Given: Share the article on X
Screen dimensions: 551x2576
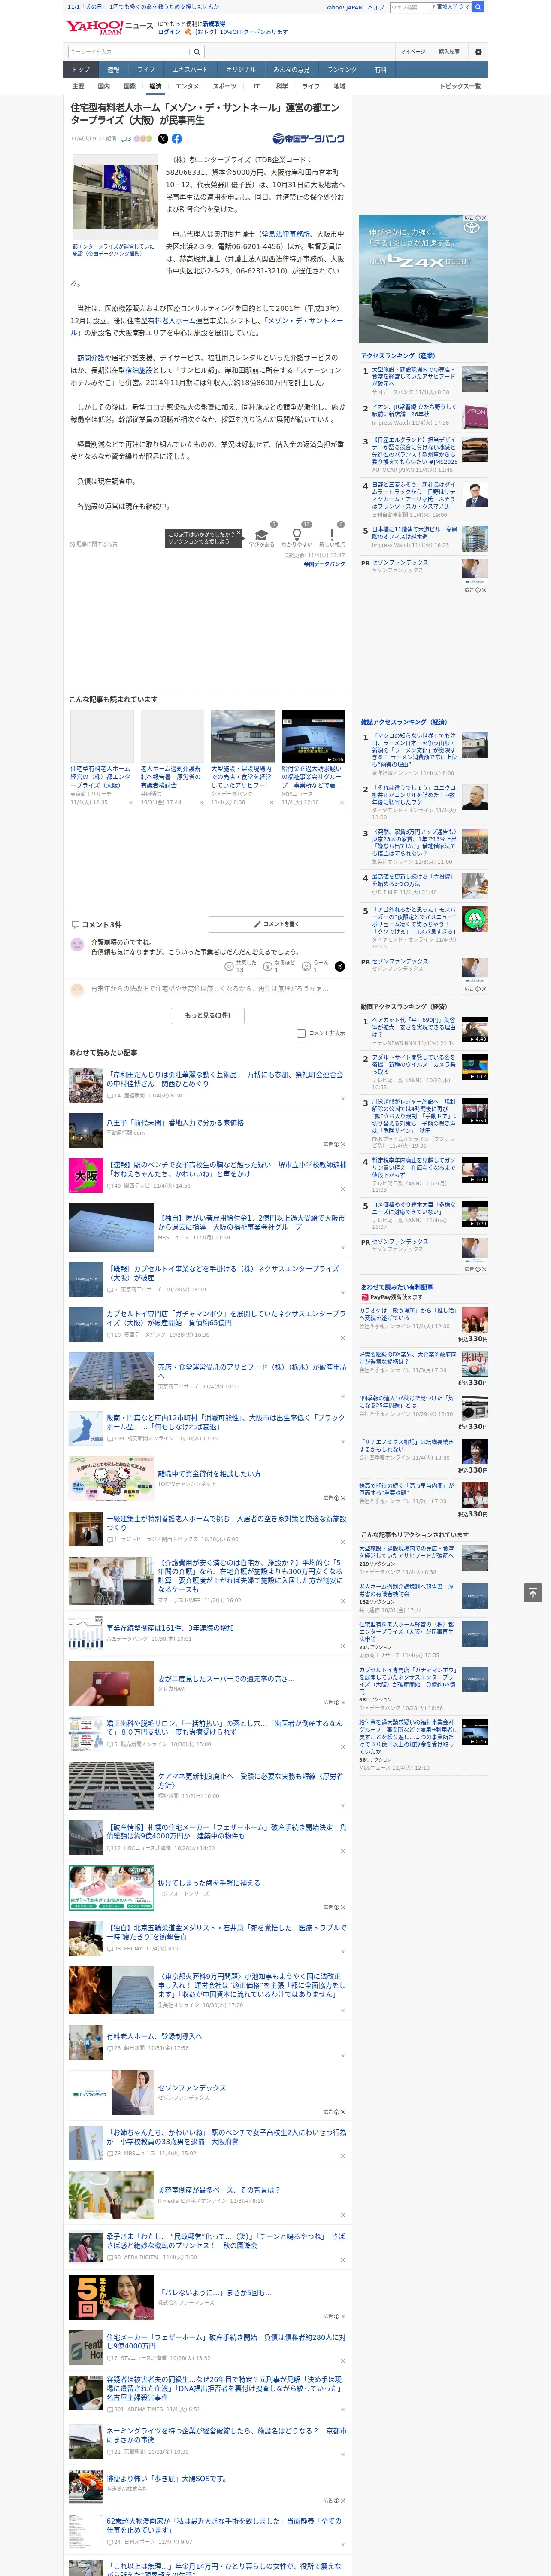Looking at the screenshot, I should point(163,139).
